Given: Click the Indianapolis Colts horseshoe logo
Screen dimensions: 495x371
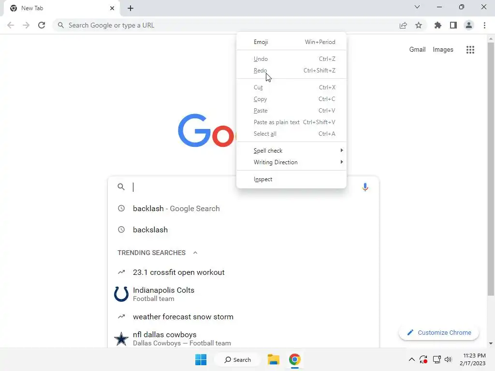Looking at the screenshot, I should click(121, 294).
